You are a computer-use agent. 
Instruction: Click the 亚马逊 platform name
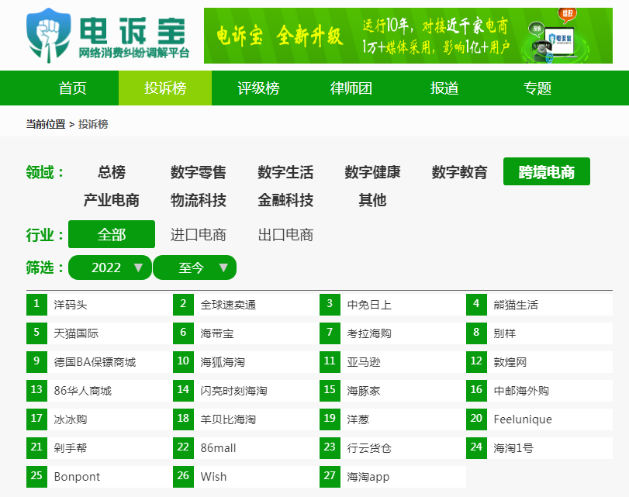(x=364, y=362)
